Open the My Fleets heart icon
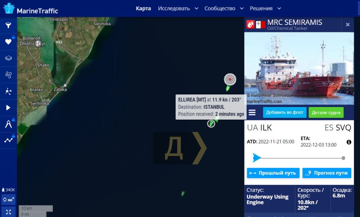 click(x=8, y=41)
